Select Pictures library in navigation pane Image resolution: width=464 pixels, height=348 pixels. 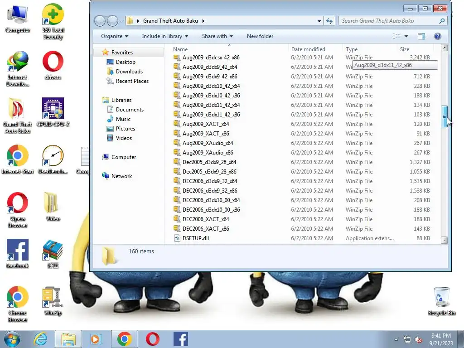tap(126, 128)
